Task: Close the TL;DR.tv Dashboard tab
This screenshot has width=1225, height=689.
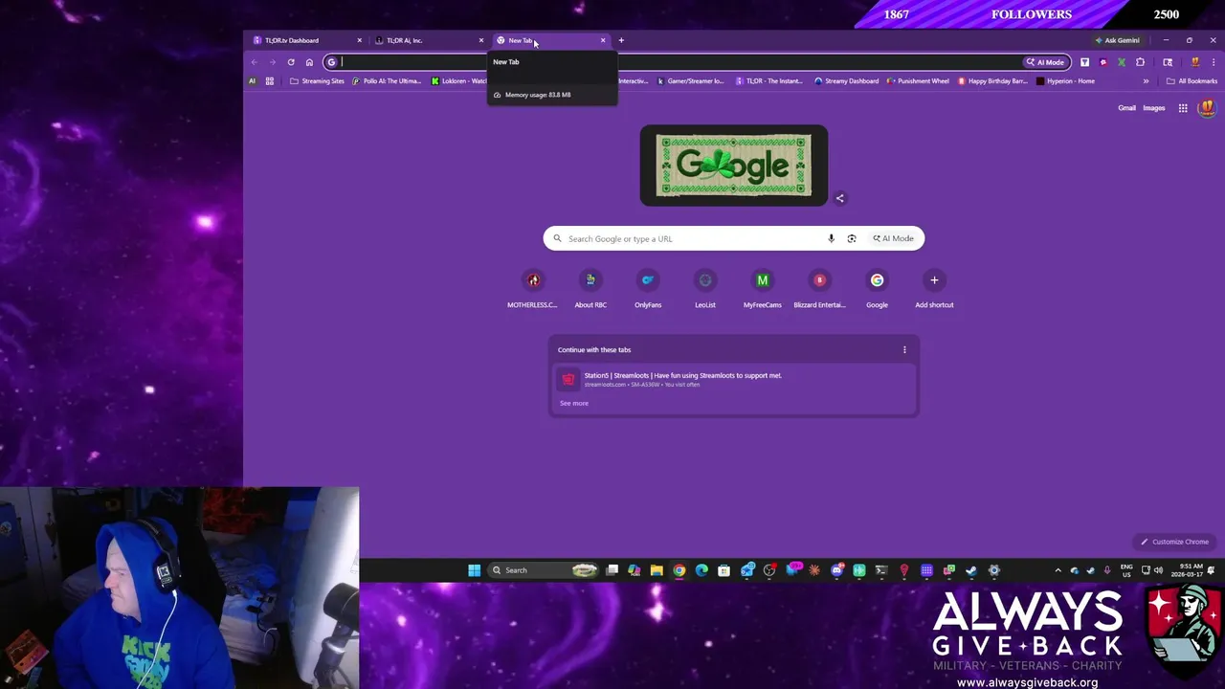Action: tap(359, 40)
